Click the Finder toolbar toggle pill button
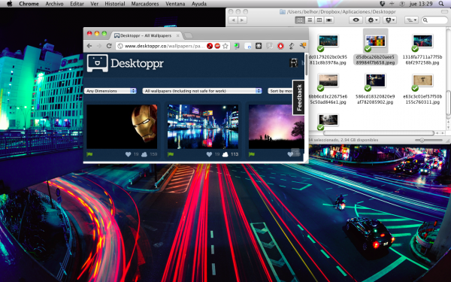451x282 pixels. [x=445, y=11]
